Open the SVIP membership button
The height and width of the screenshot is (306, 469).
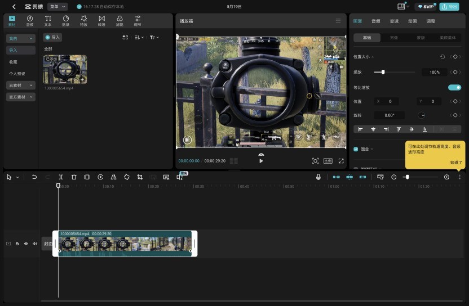426,7
